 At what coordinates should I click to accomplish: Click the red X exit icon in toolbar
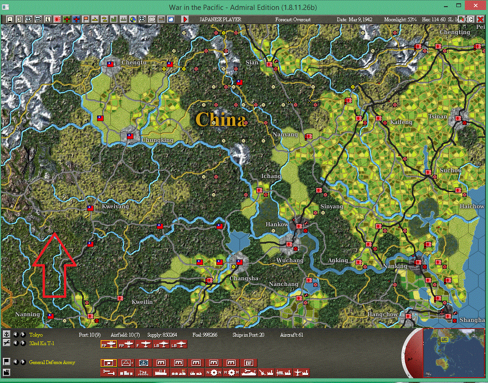pyautogui.click(x=480, y=19)
